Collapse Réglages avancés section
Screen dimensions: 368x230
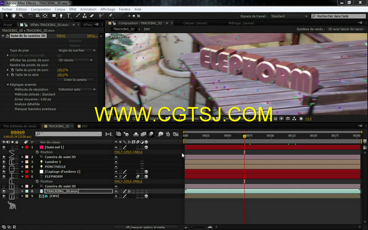pos(8,85)
